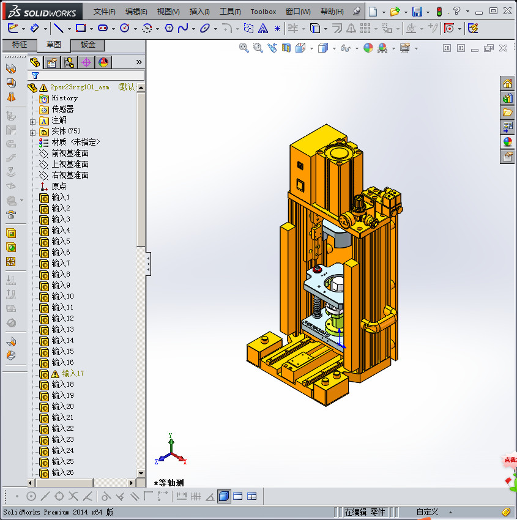Viewport: 517px width, 520px height.
Task: Select 前视基准面 plane in tree
Action: point(70,153)
